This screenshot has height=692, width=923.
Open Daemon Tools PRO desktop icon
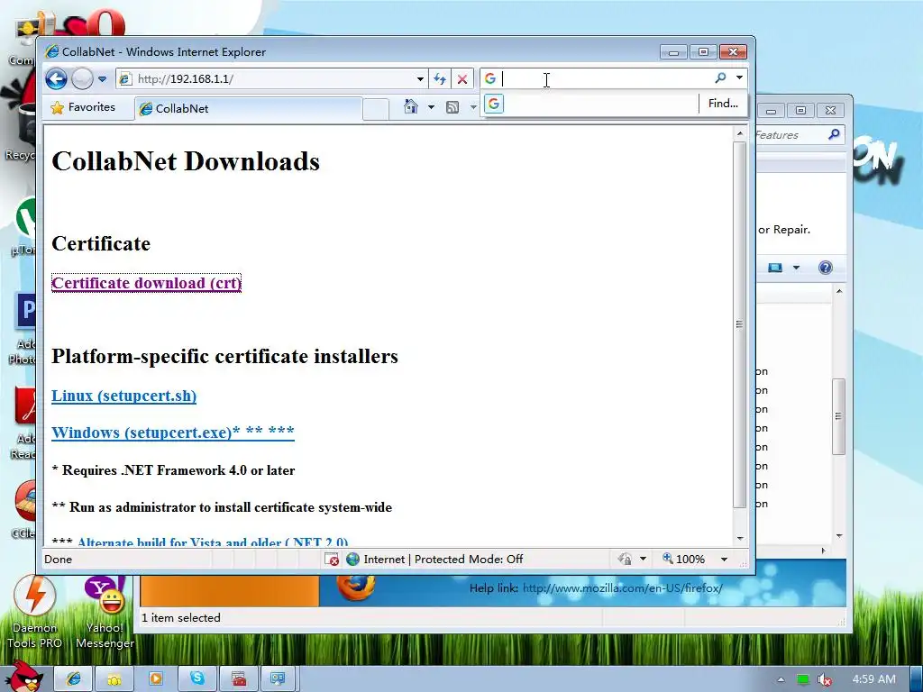[35, 613]
